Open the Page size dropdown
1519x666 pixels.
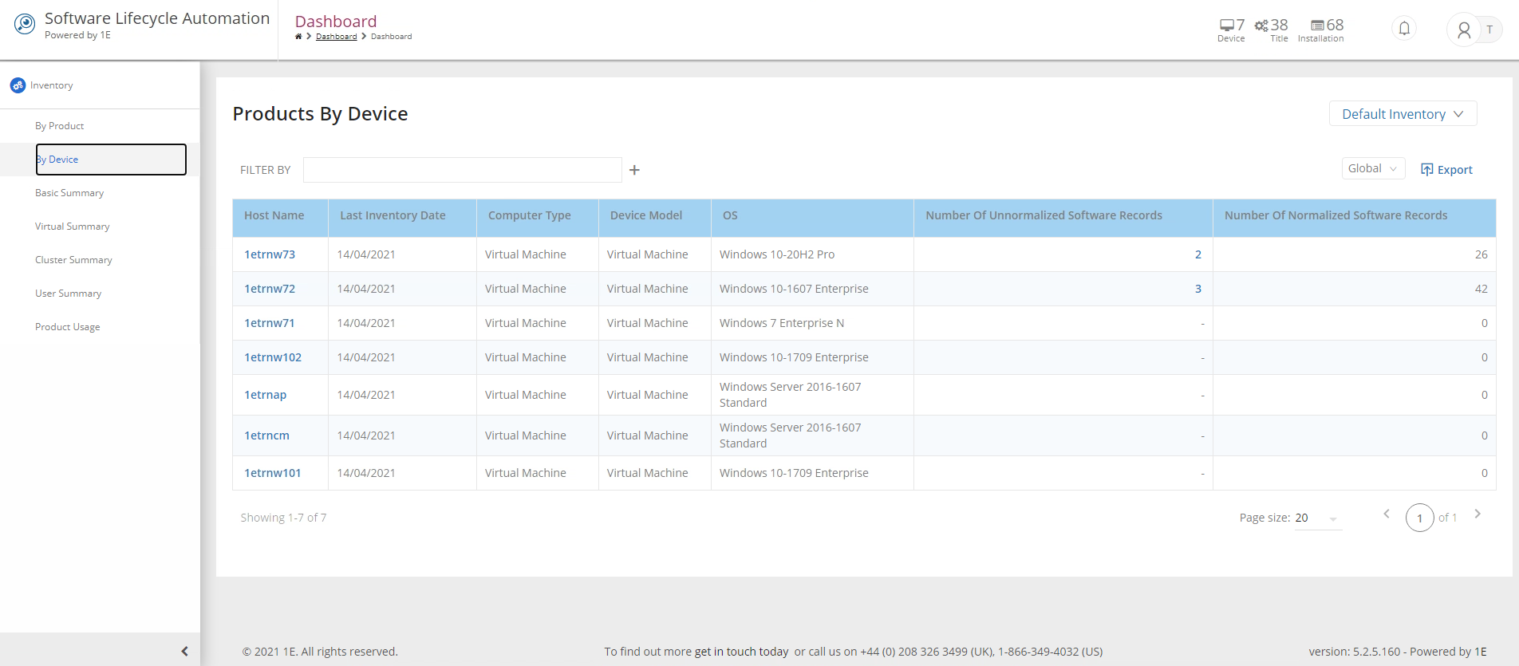[x=1317, y=518]
